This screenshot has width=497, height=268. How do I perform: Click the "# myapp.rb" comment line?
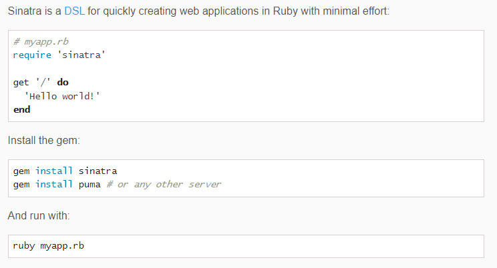40,41
